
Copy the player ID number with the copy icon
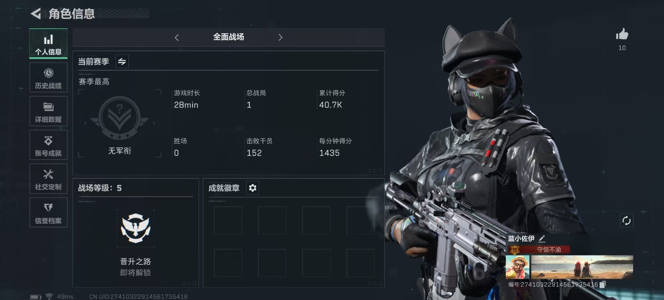click(x=602, y=284)
